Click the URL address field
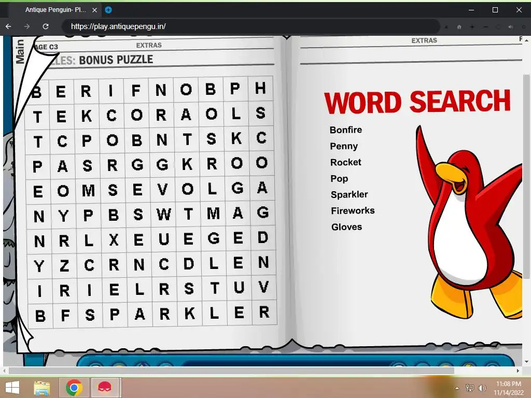Image resolution: width=531 pixels, height=398 pixels. (251, 26)
